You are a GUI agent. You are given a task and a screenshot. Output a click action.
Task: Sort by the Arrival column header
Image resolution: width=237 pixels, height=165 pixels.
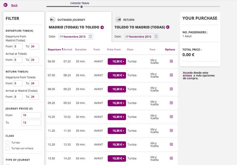click(x=68, y=49)
